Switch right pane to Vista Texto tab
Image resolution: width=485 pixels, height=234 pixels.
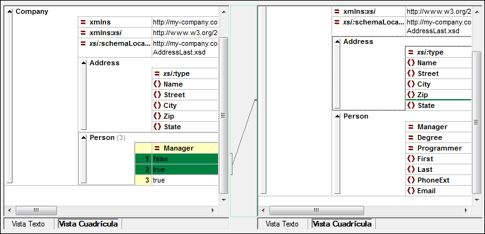tap(282, 224)
